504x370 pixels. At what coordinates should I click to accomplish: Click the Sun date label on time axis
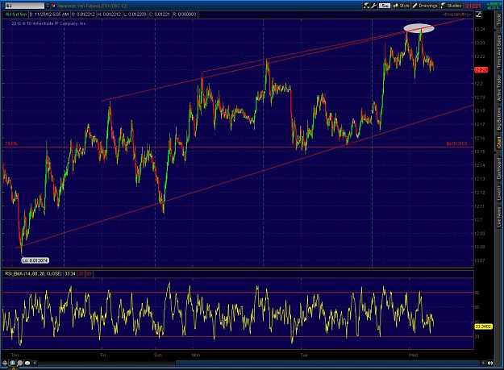click(x=157, y=355)
